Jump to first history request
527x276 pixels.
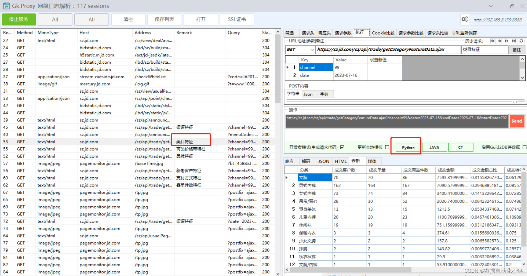click(492, 41)
